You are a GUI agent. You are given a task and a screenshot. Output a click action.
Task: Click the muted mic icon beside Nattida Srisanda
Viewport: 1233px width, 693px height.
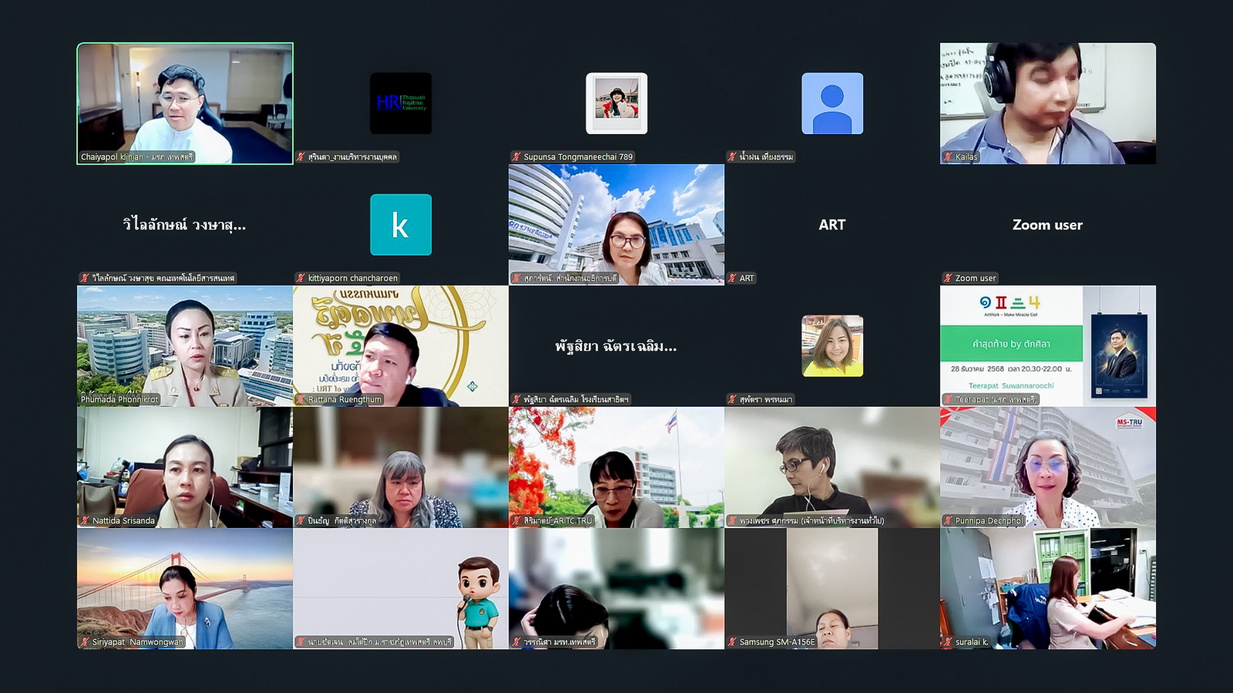(x=85, y=521)
